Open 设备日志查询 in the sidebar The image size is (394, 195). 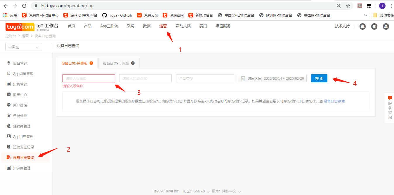(24, 157)
